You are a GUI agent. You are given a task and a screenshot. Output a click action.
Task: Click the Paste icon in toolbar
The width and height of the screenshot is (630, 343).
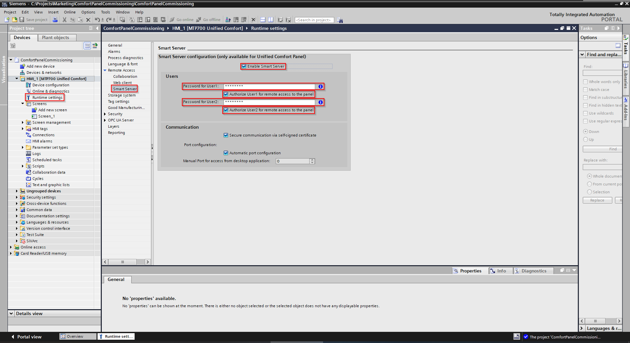[x=80, y=20]
